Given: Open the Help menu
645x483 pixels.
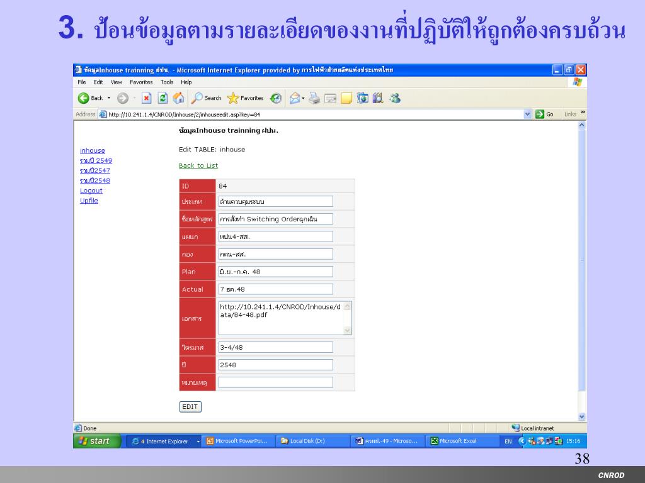Looking at the screenshot, I should pos(186,82).
